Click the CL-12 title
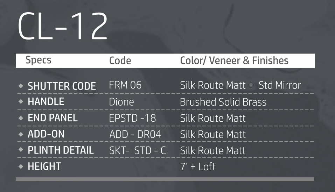The image size is (335, 192). [63, 27]
